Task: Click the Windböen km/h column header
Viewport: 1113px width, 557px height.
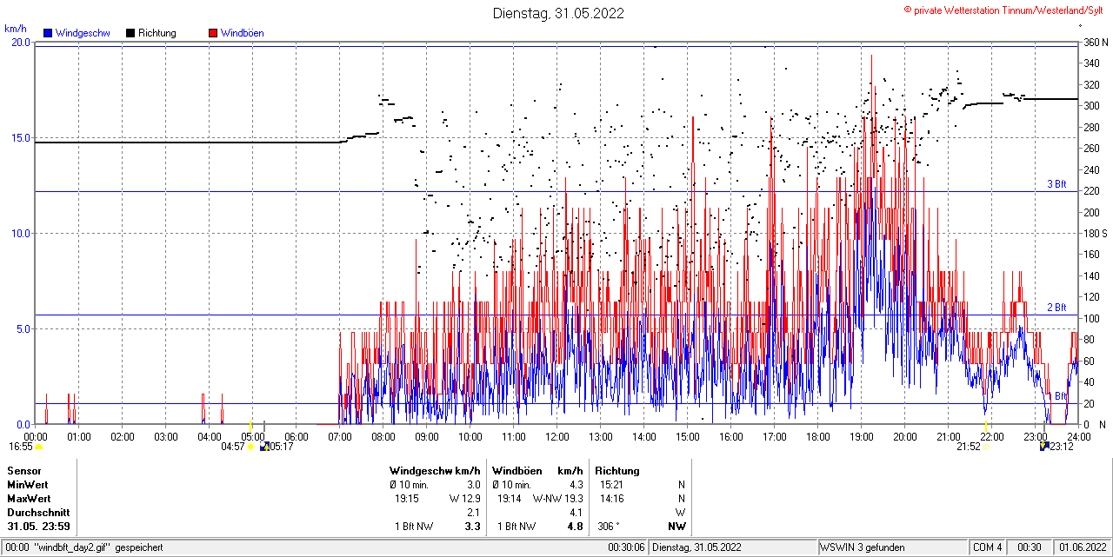Action: coord(537,471)
